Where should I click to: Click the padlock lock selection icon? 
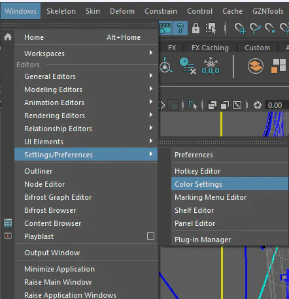195,28
